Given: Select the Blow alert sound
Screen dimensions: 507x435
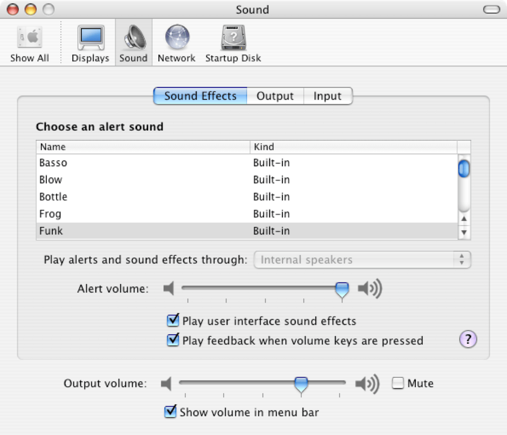Looking at the screenshot, I should (x=247, y=180).
